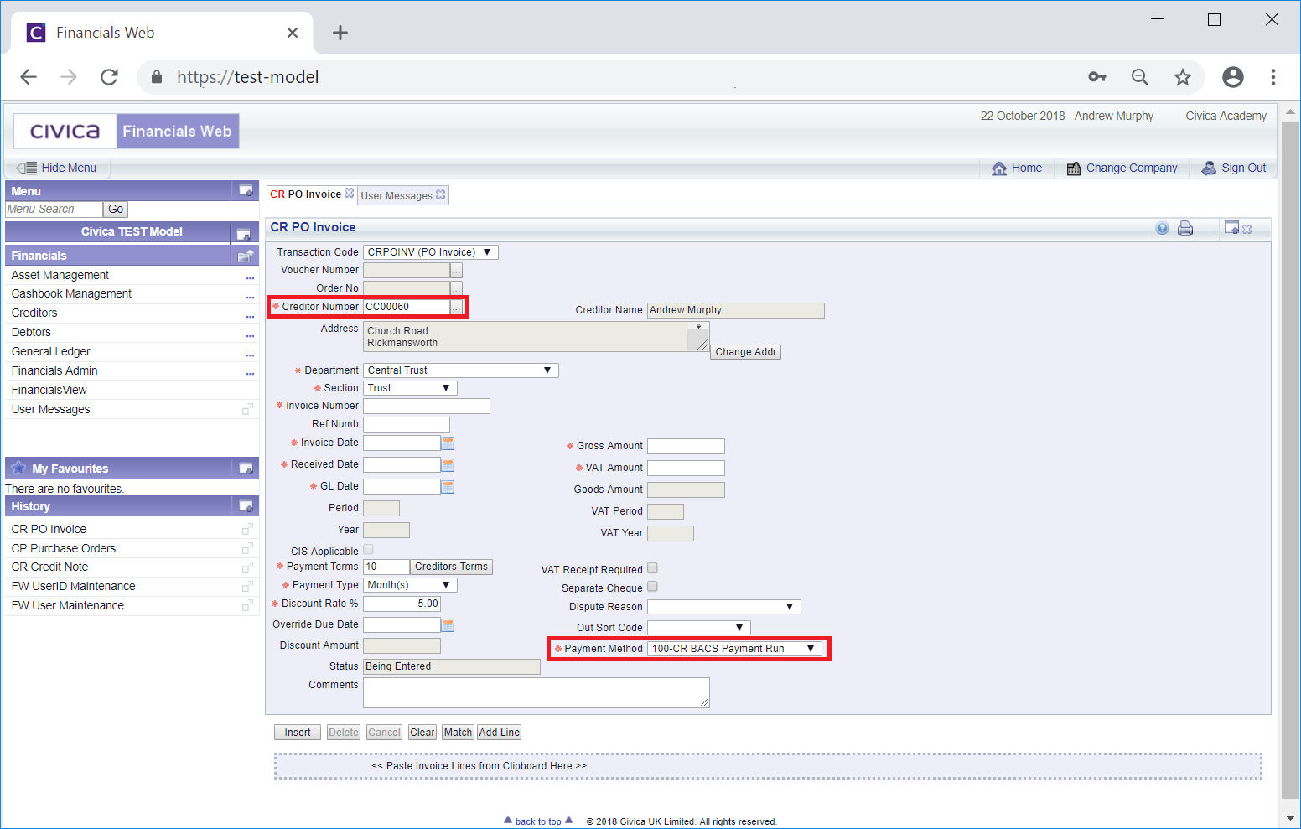Open Payment Type dropdown
1301x829 pixels.
tap(411, 585)
